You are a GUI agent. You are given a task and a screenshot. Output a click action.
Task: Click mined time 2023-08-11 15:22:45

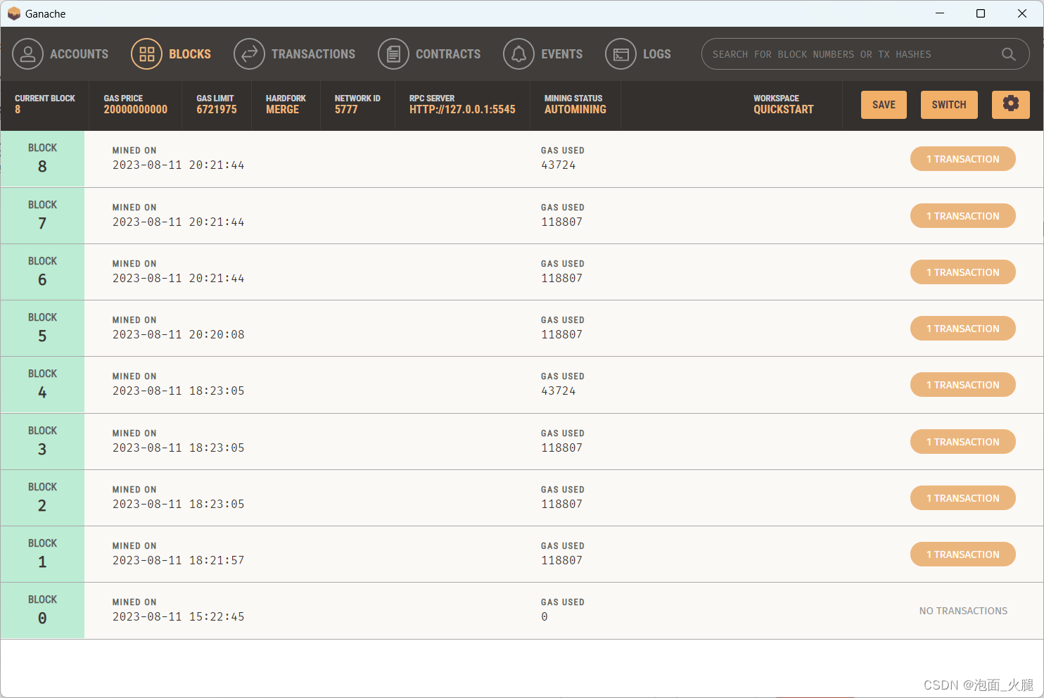179,617
